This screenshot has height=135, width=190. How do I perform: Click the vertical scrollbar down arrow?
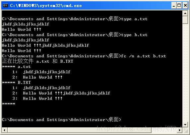coord(185,124)
